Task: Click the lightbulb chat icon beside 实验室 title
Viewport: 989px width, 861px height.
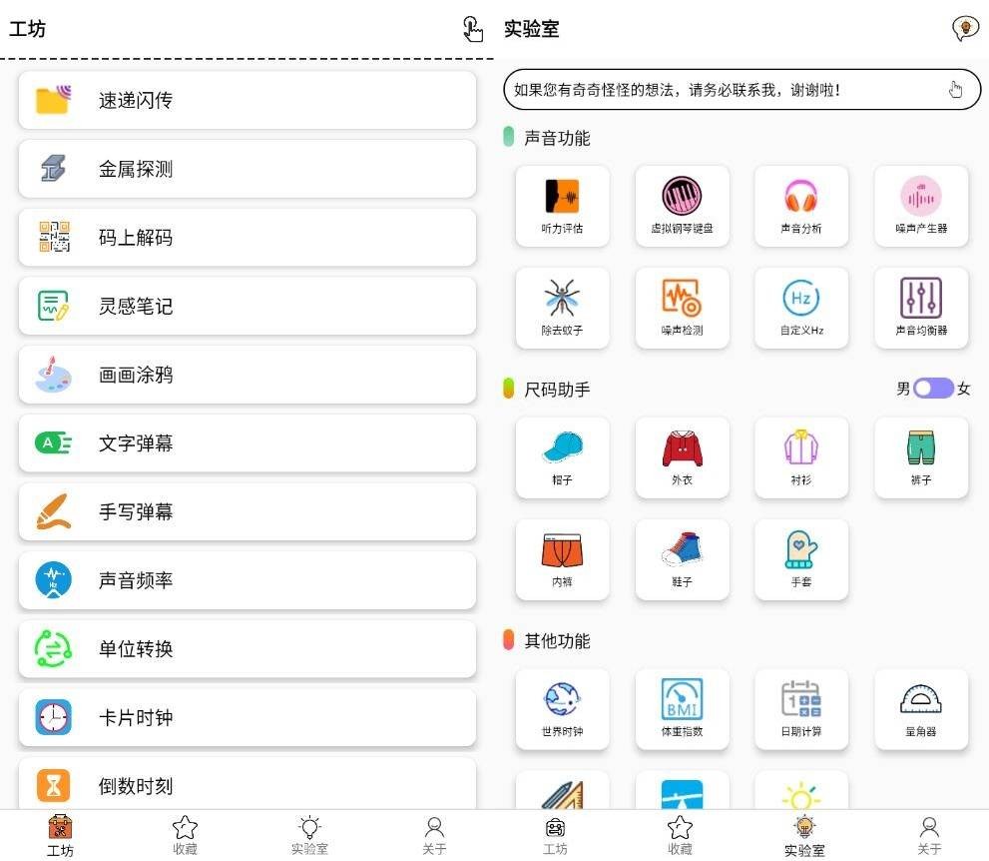Action: pyautogui.click(x=964, y=29)
